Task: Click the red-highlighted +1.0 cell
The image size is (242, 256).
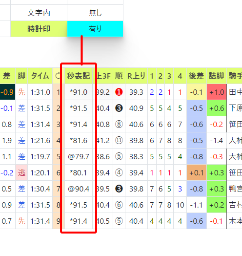Action: pos(217,92)
